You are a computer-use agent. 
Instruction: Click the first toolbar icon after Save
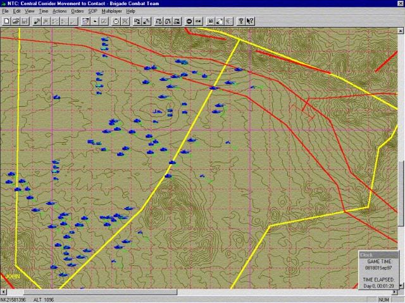pos(37,21)
